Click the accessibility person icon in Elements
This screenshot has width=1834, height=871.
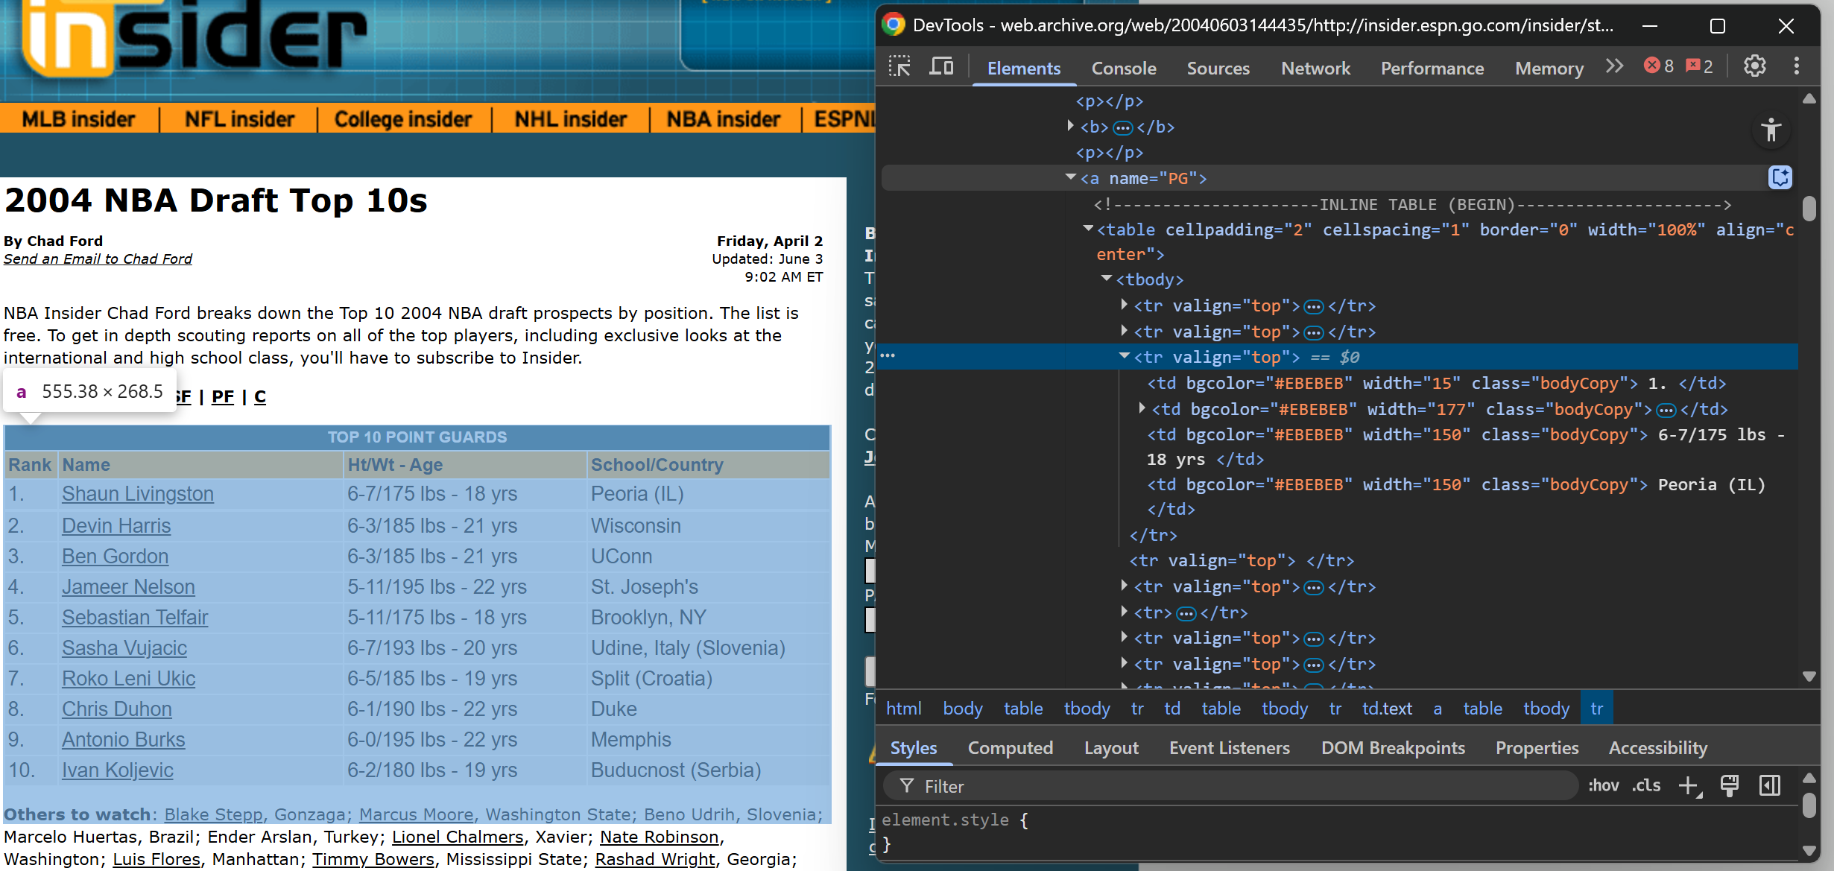tap(1771, 130)
